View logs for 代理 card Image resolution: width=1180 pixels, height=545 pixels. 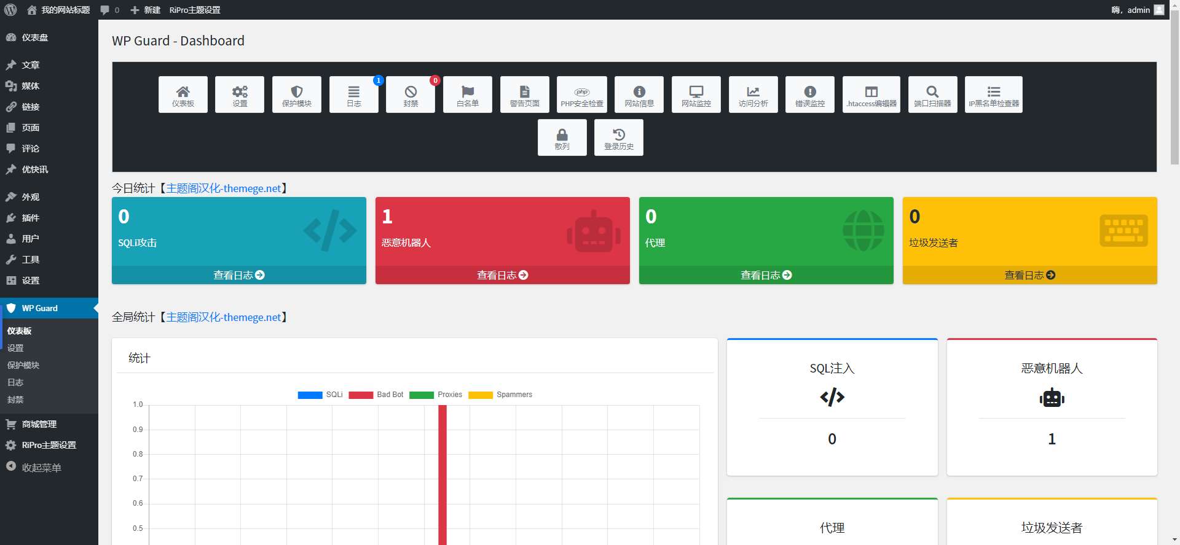pos(766,275)
